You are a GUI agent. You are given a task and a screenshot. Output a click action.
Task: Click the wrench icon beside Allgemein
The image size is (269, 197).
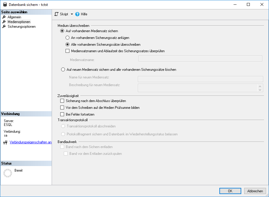pyautogui.click(x=4, y=17)
